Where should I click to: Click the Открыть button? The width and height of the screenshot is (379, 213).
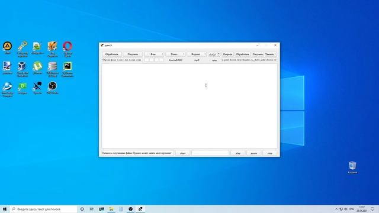click(227, 54)
